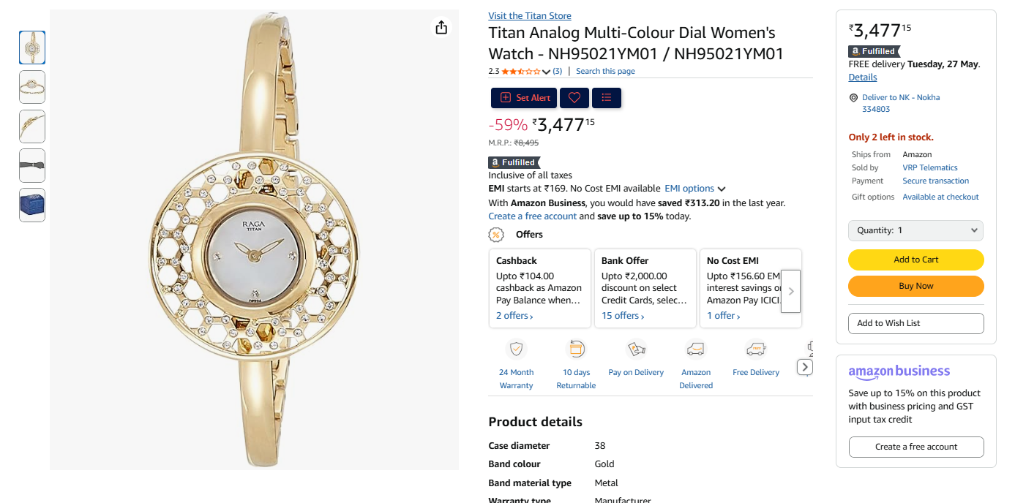Click the 24 Month Warranty shield icon
Viewport: 1015px width, 503px height.
(x=517, y=349)
